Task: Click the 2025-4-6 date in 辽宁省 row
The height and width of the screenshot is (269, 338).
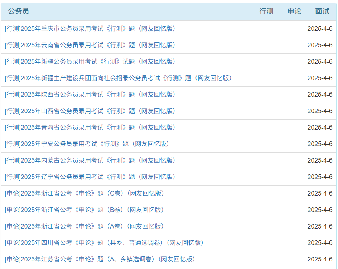Action: (x=320, y=177)
